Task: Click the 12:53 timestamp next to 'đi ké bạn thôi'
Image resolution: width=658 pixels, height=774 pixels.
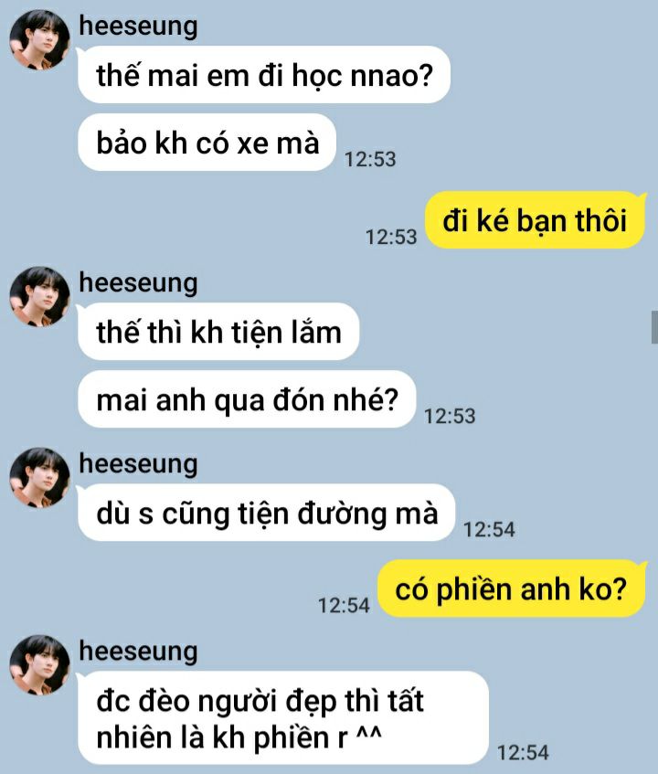Action: pyautogui.click(x=391, y=237)
